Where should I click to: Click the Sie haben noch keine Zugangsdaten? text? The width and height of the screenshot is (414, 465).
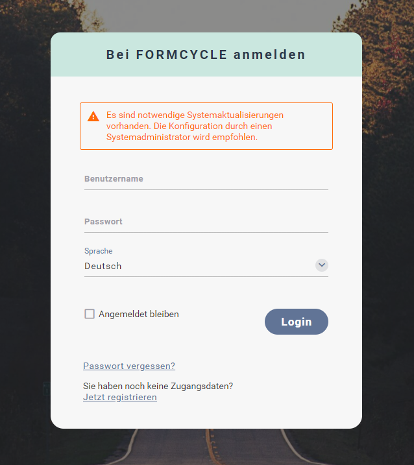158,386
